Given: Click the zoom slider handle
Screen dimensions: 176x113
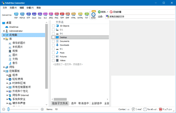Looking at the screenshot, I should tap(9, 109).
